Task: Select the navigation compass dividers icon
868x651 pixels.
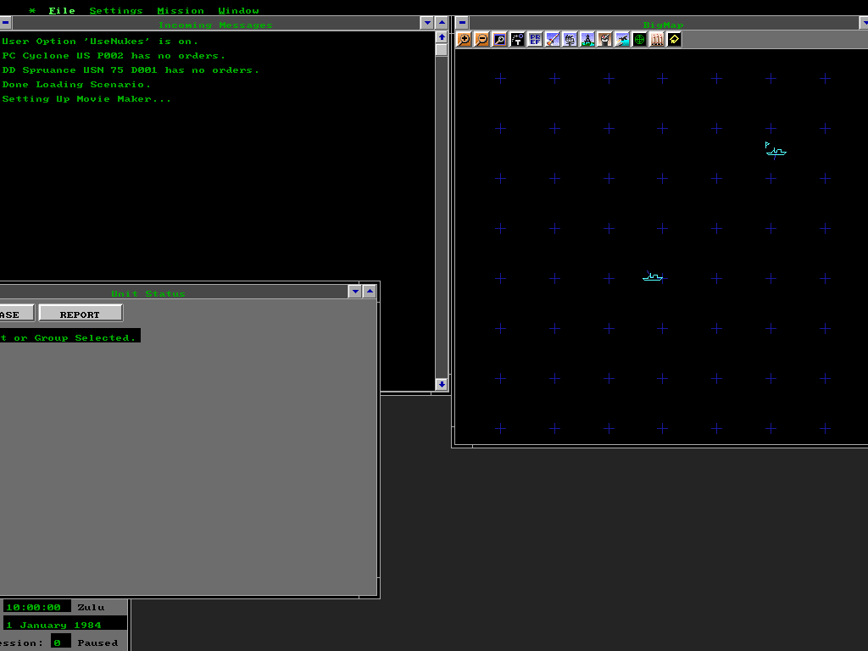Action: click(587, 39)
